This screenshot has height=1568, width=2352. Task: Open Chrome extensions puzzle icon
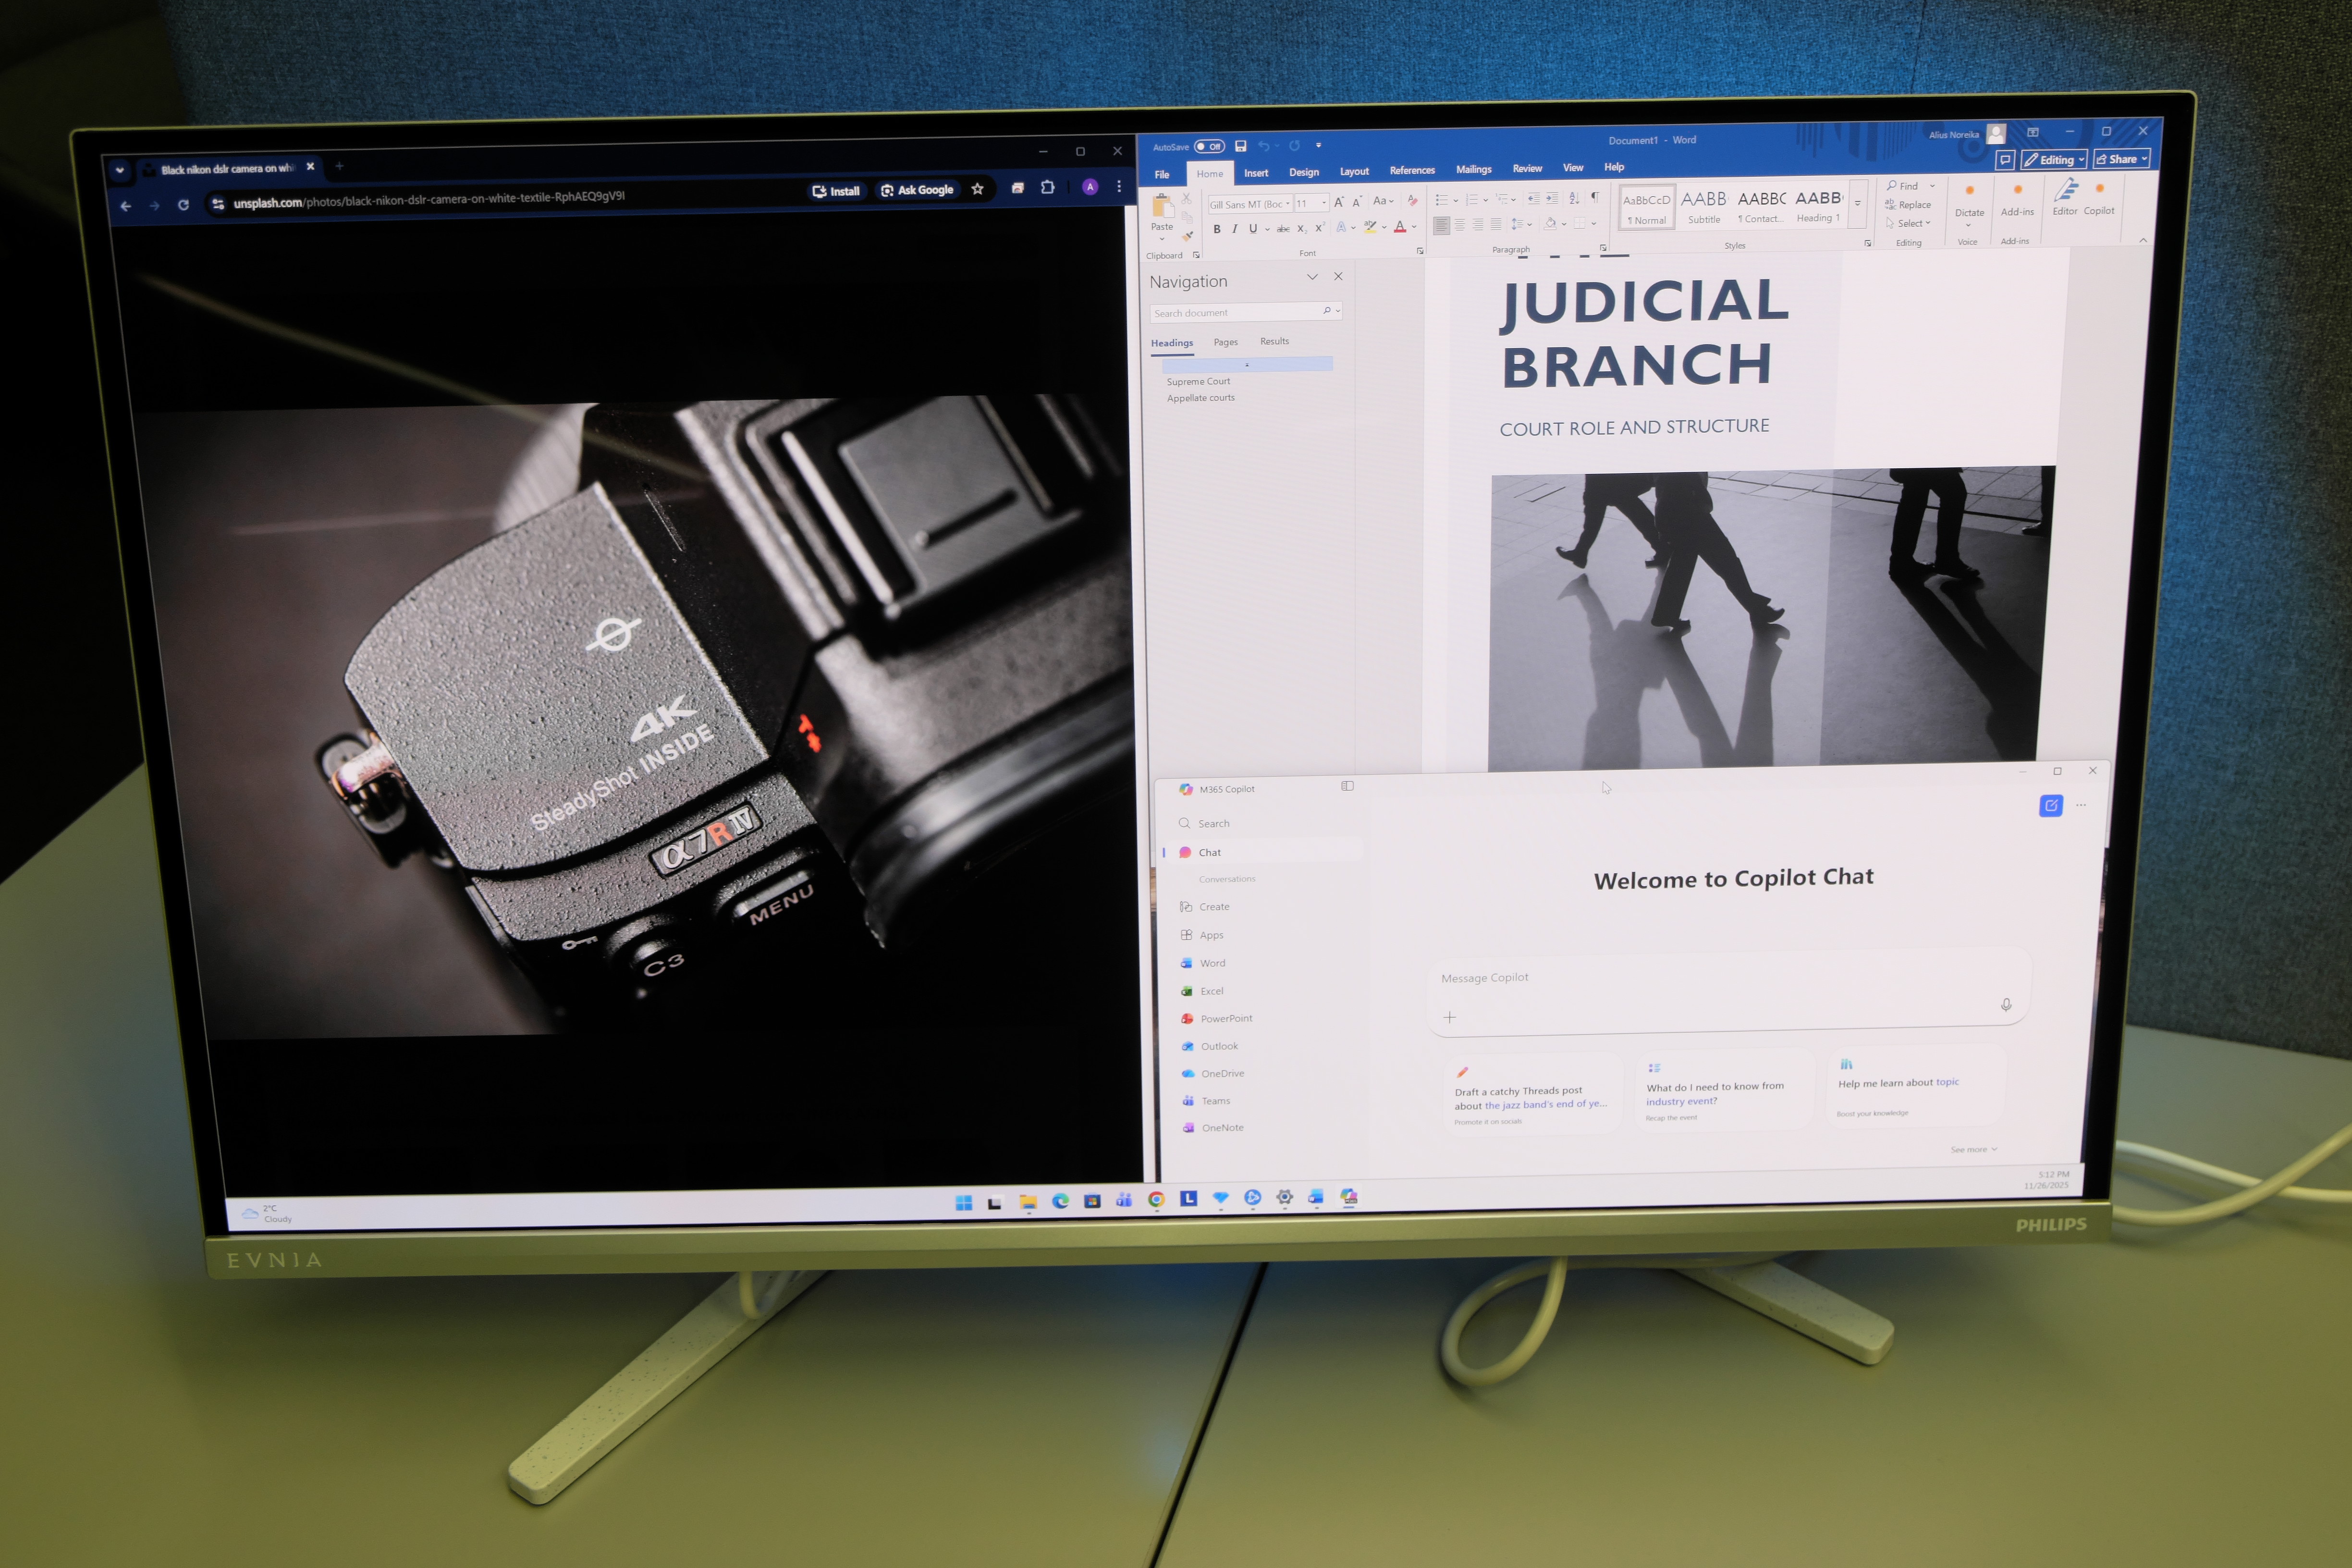[1048, 187]
